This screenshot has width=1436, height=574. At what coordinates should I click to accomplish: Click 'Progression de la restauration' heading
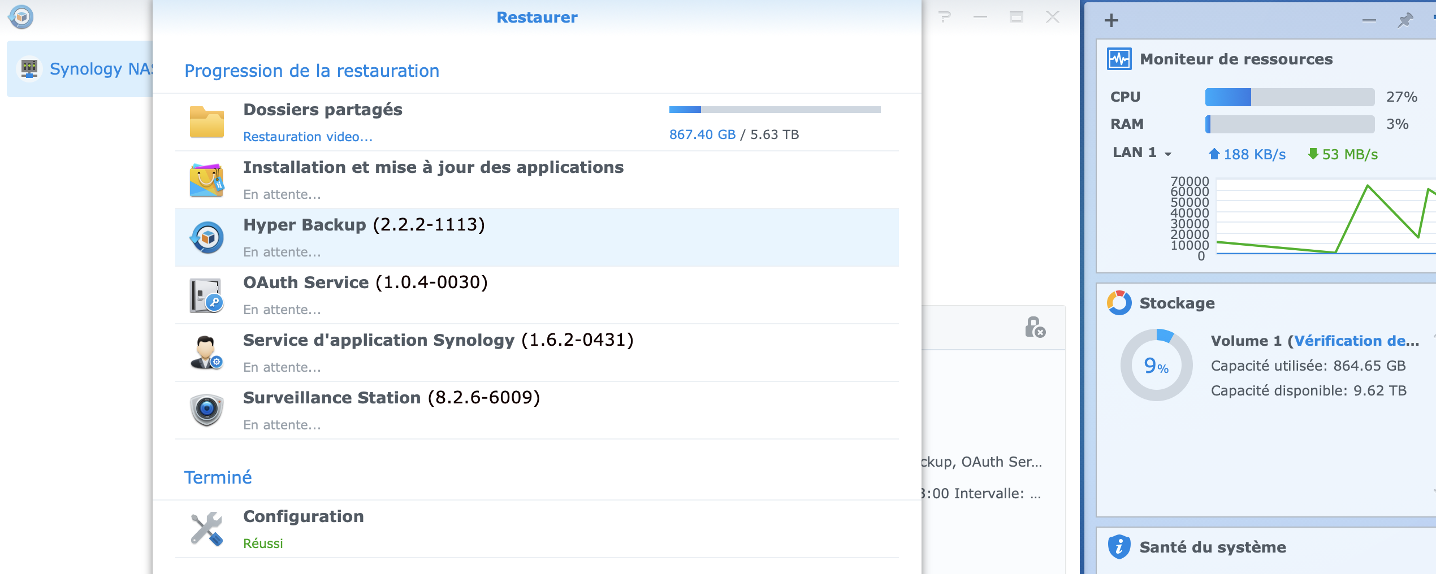click(x=312, y=71)
